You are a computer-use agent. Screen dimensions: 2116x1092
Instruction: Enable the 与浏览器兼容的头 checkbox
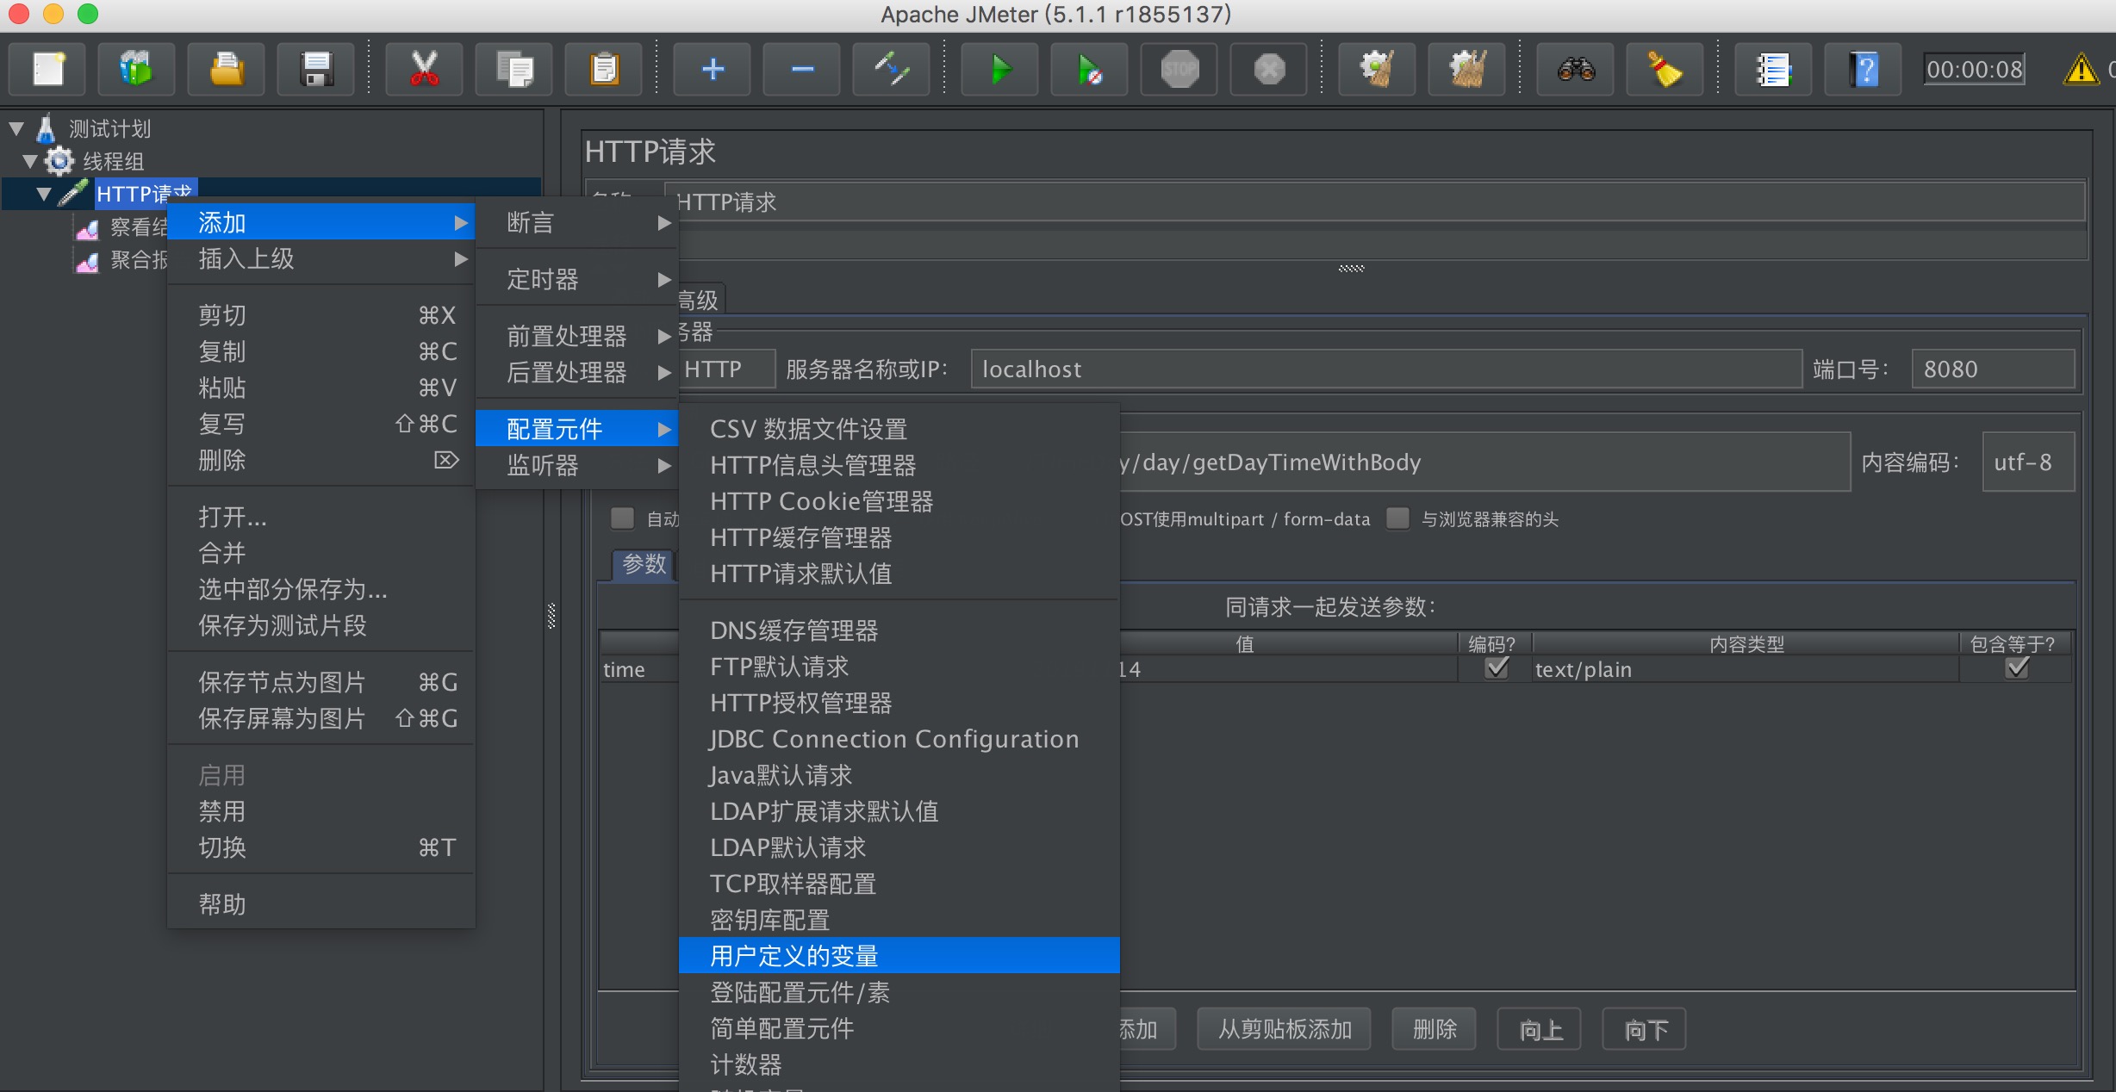[1397, 518]
